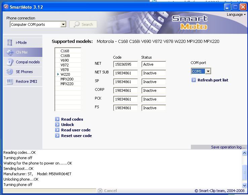Click the PCK code field
248x195 pixels.
click(x=125, y=99)
